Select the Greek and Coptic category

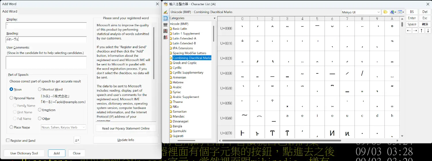click(x=185, y=63)
